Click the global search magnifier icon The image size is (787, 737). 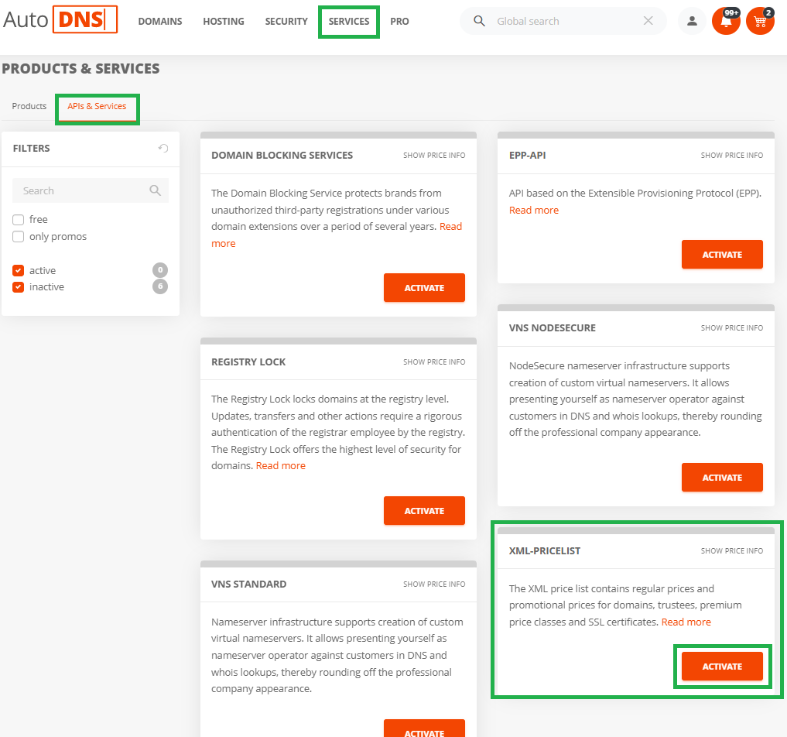[x=479, y=21]
